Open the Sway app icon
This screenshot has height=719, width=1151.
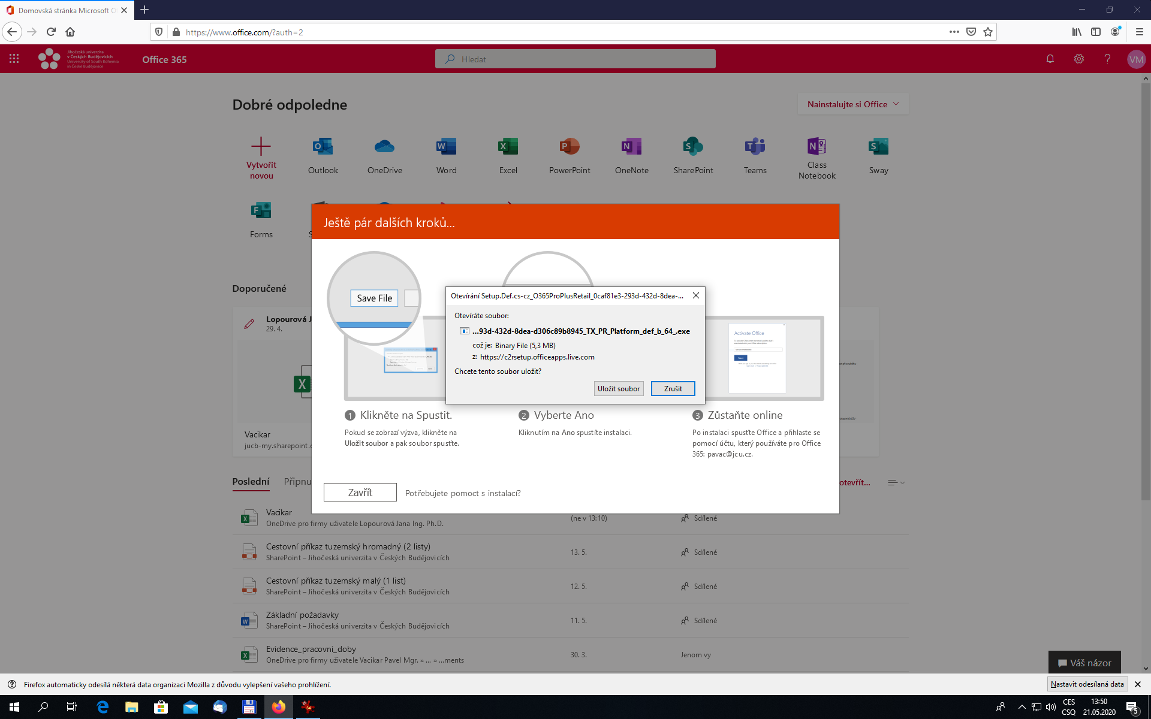point(879,147)
